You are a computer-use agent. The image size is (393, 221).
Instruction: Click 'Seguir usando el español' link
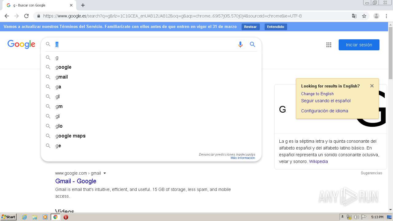click(x=326, y=101)
